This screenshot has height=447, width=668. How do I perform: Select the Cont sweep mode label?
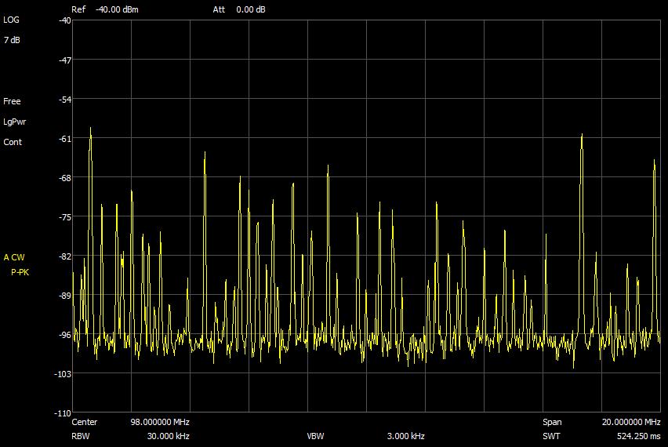pyautogui.click(x=13, y=142)
